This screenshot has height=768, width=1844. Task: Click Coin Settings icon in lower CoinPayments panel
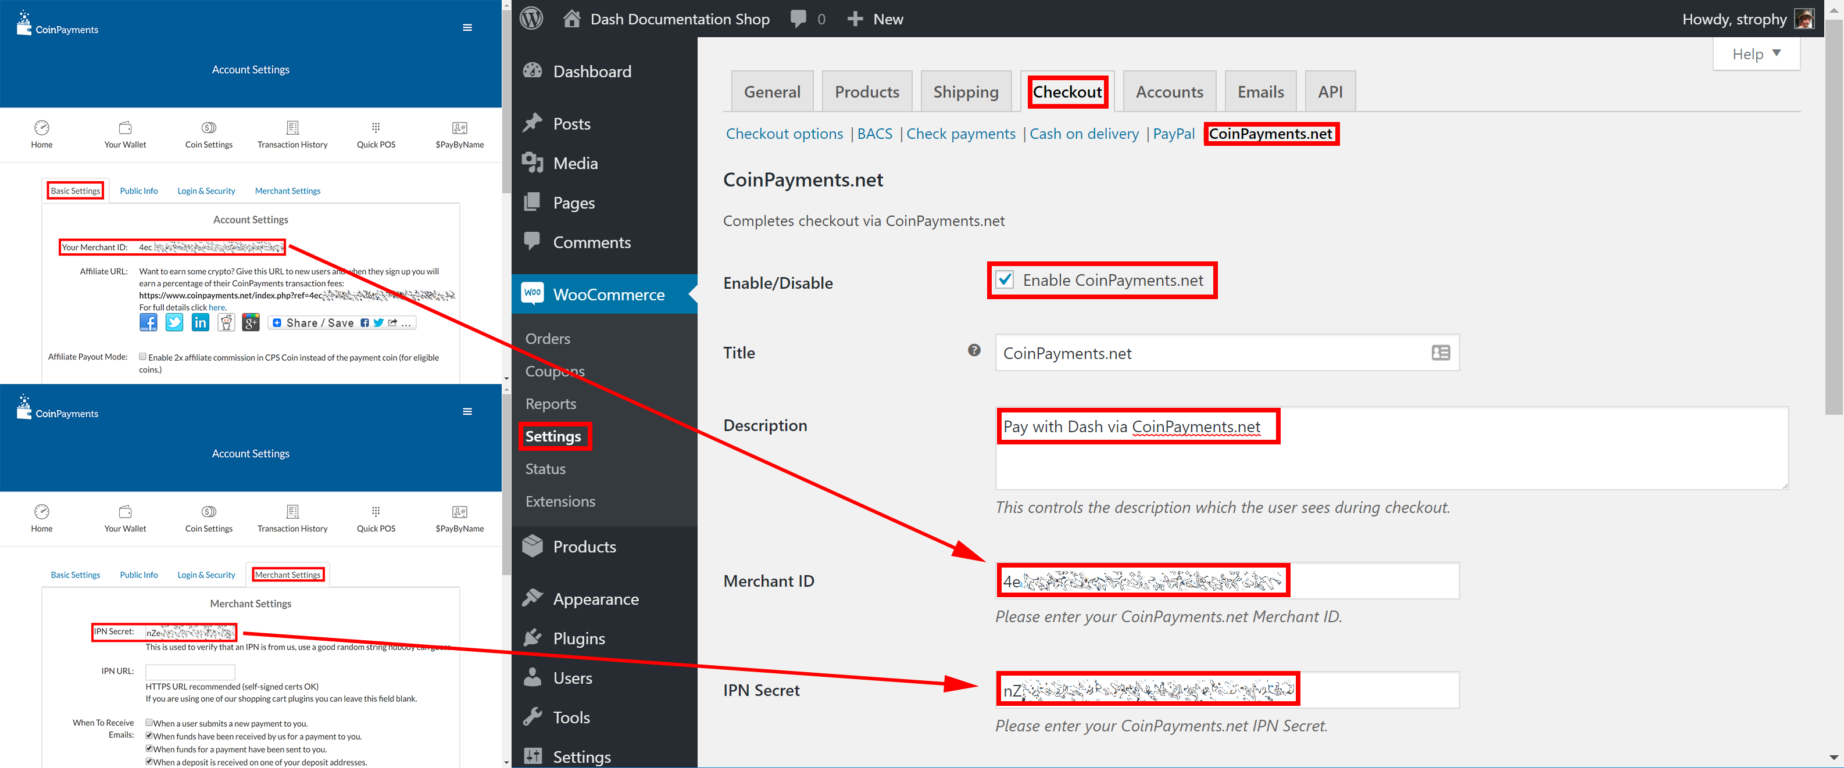pyautogui.click(x=209, y=512)
